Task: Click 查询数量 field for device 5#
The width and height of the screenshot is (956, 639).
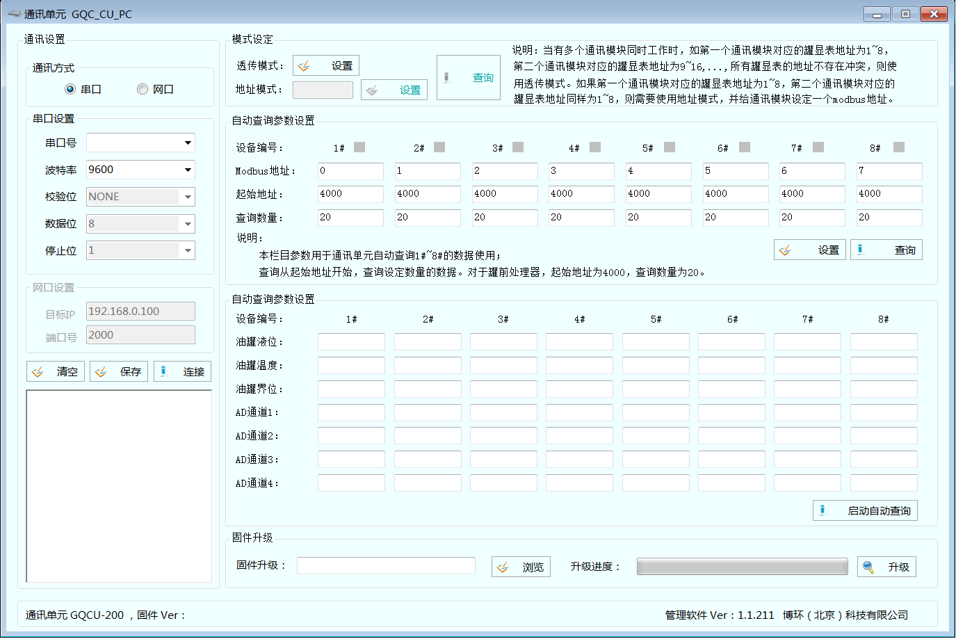Action: (x=658, y=218)
